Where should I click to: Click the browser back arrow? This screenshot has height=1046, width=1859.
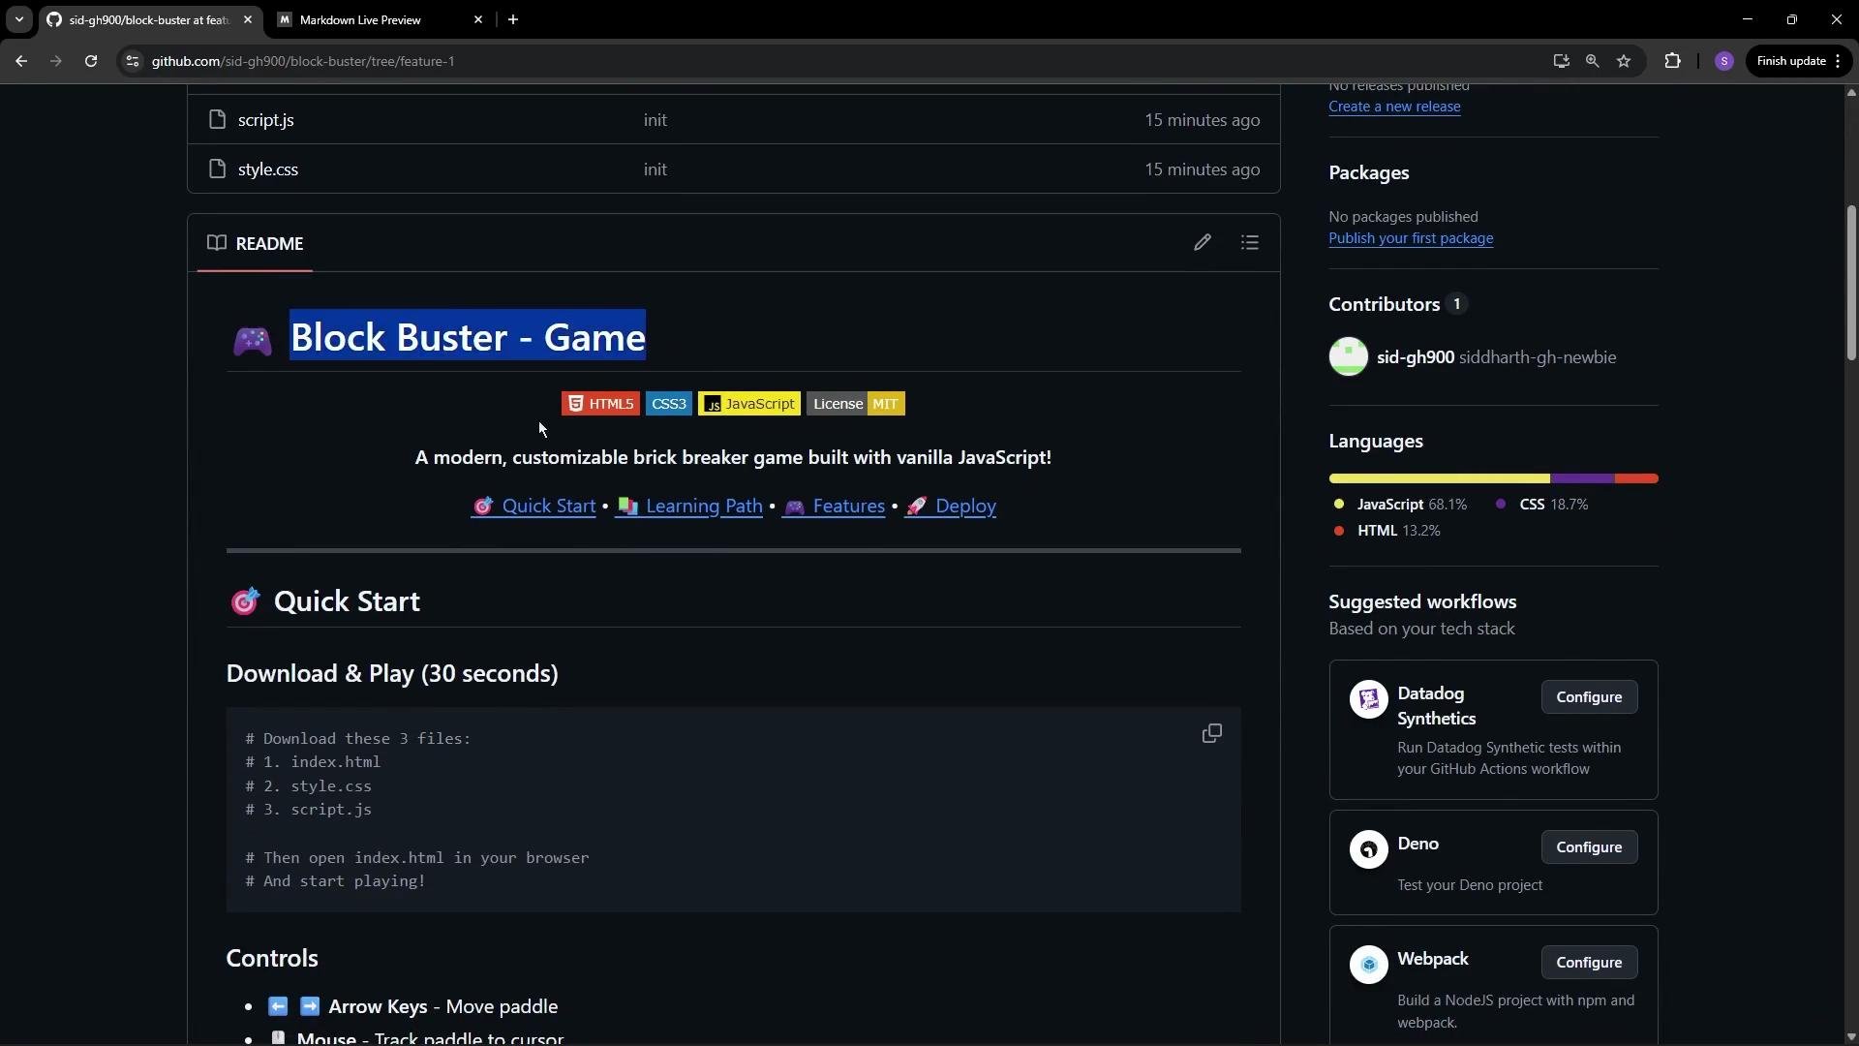pyautogui.click(x=21, y=61)
